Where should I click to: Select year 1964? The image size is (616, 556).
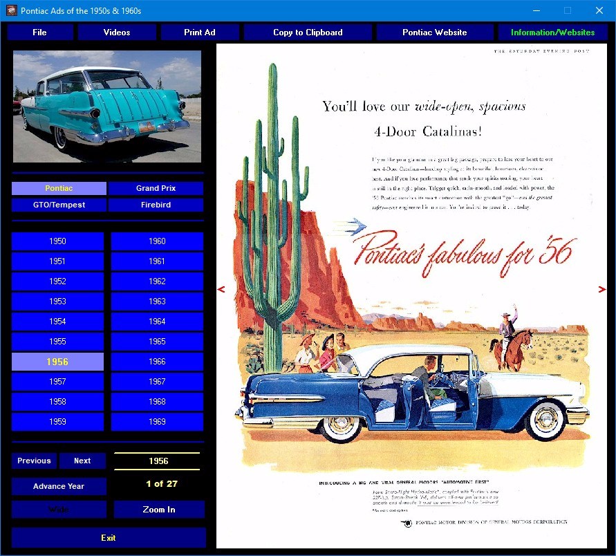pos(157,322)
